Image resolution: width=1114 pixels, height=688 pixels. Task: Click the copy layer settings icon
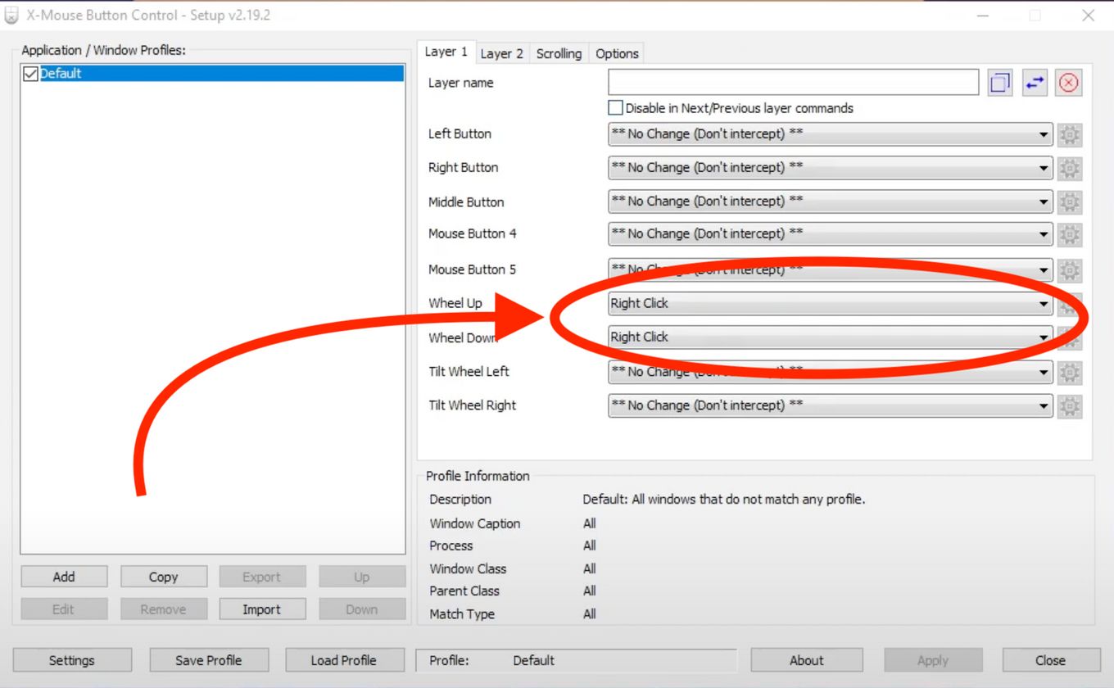pos(999,82)
